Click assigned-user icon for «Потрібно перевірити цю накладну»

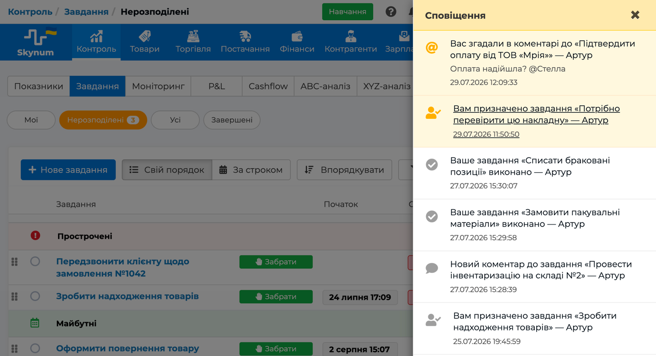[x=433, y=113]
